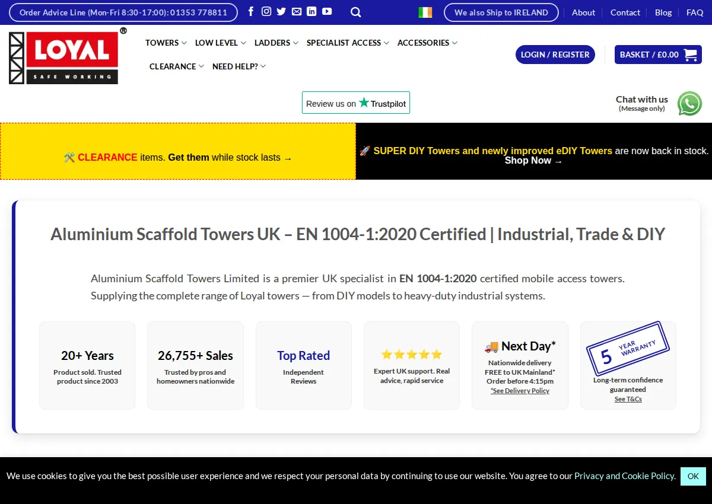The height and width of the screenshot is (504, 712).
Task: Click the Top Rated Independent Reviews card
Action: pyautogui.click(x=304, y=365)
